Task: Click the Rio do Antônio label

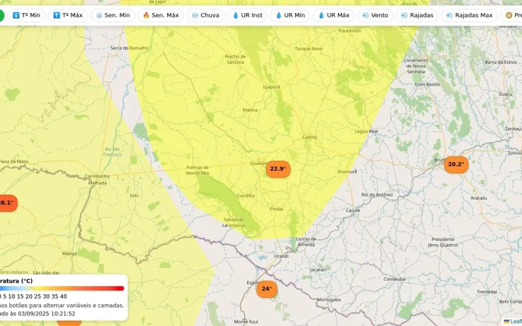Action: (x=377, y=194)
